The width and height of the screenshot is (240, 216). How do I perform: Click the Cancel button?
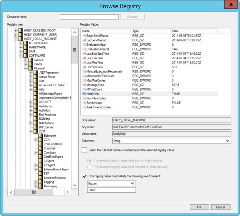click(x=220, y=207)
